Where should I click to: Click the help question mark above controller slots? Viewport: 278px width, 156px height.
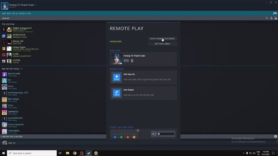(138, 130)
